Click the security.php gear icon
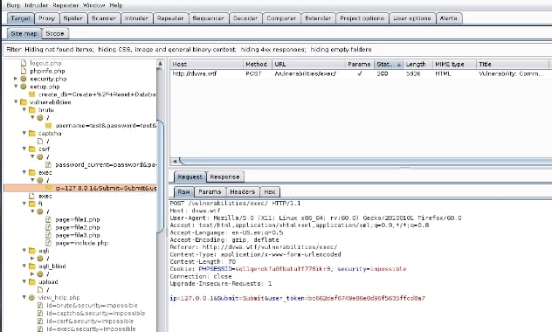Screen dimensions: 552x332 [x=24, y=79]
